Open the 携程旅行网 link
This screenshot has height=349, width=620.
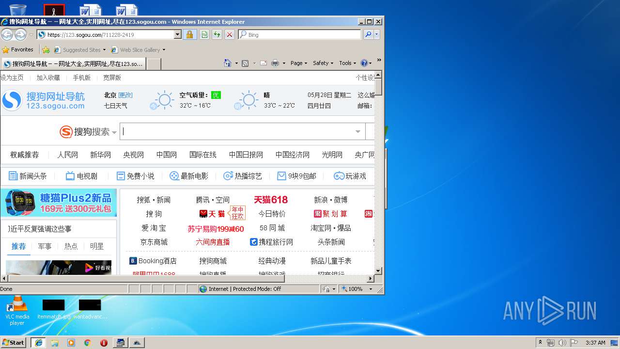coord(271,242)
